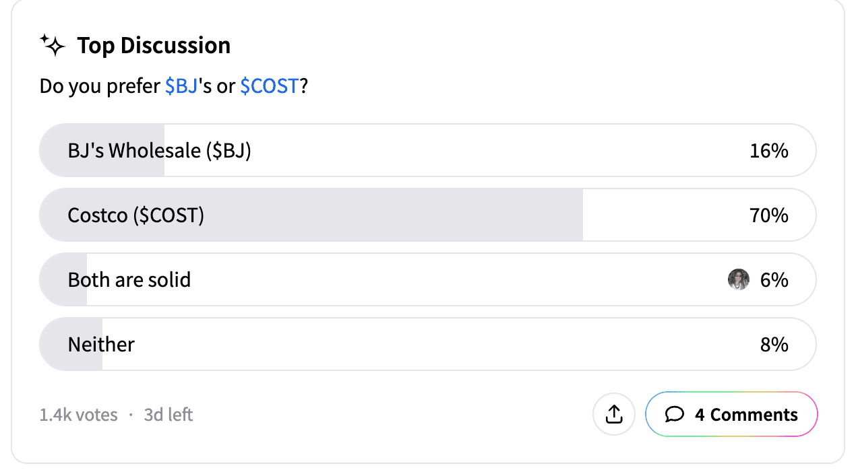Viewport: 856px width, 474px height.
Task: Choose the Both are solid option
Action: pos(428,280)
